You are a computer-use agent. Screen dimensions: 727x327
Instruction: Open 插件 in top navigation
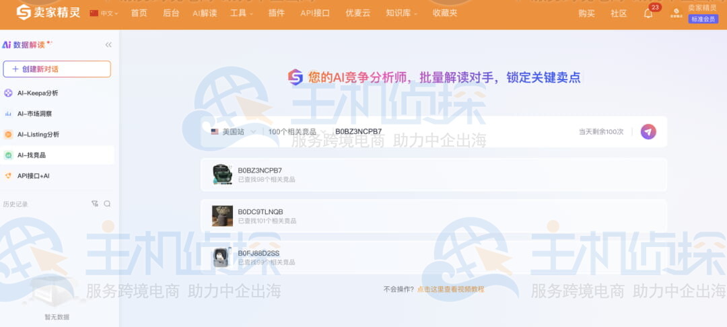(277, 13)
